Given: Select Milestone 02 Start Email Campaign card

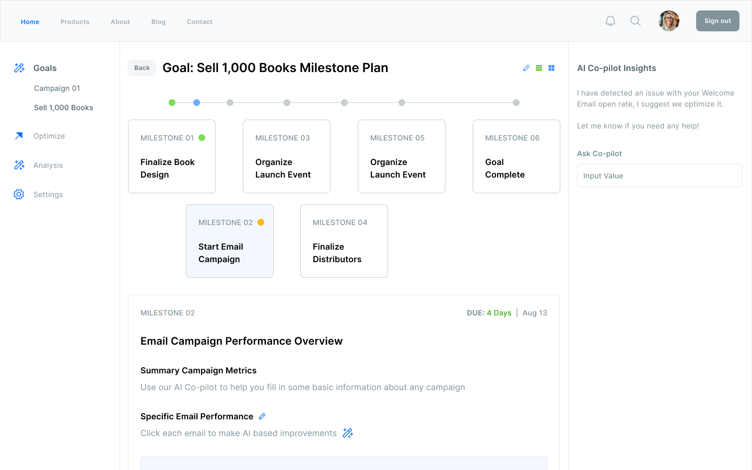Looking at the screenshot, I should [x=230, y=241].
